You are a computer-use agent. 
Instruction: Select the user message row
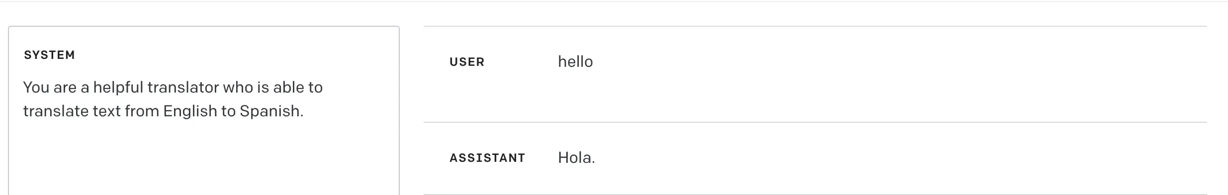click(x=815, y=74)
